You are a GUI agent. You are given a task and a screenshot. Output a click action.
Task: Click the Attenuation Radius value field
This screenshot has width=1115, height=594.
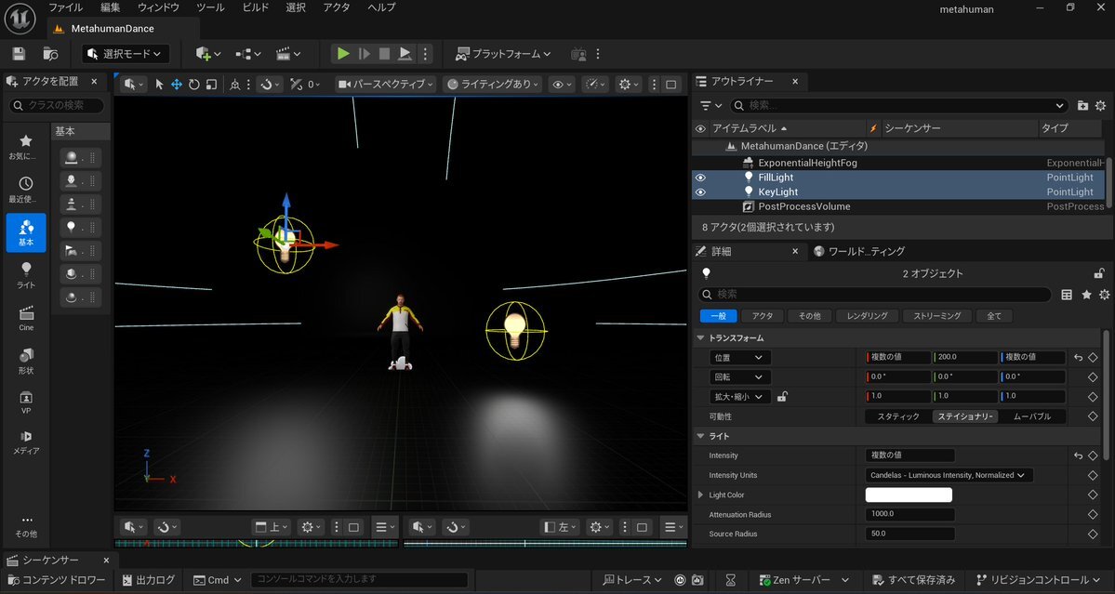tap(909, 514)
